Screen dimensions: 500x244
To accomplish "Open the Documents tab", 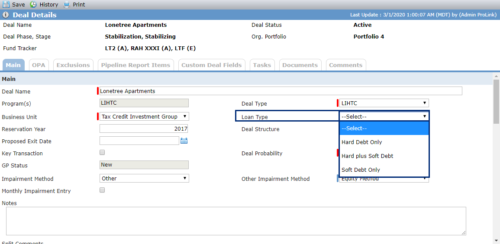I will (300, 65).
